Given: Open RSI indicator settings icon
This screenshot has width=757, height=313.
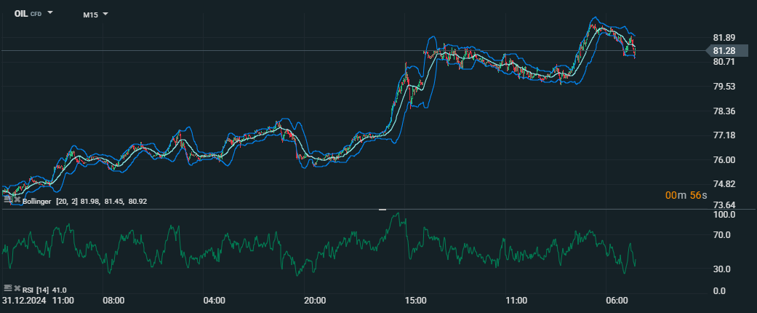Looking at the screenshot, I should (7, 289).
